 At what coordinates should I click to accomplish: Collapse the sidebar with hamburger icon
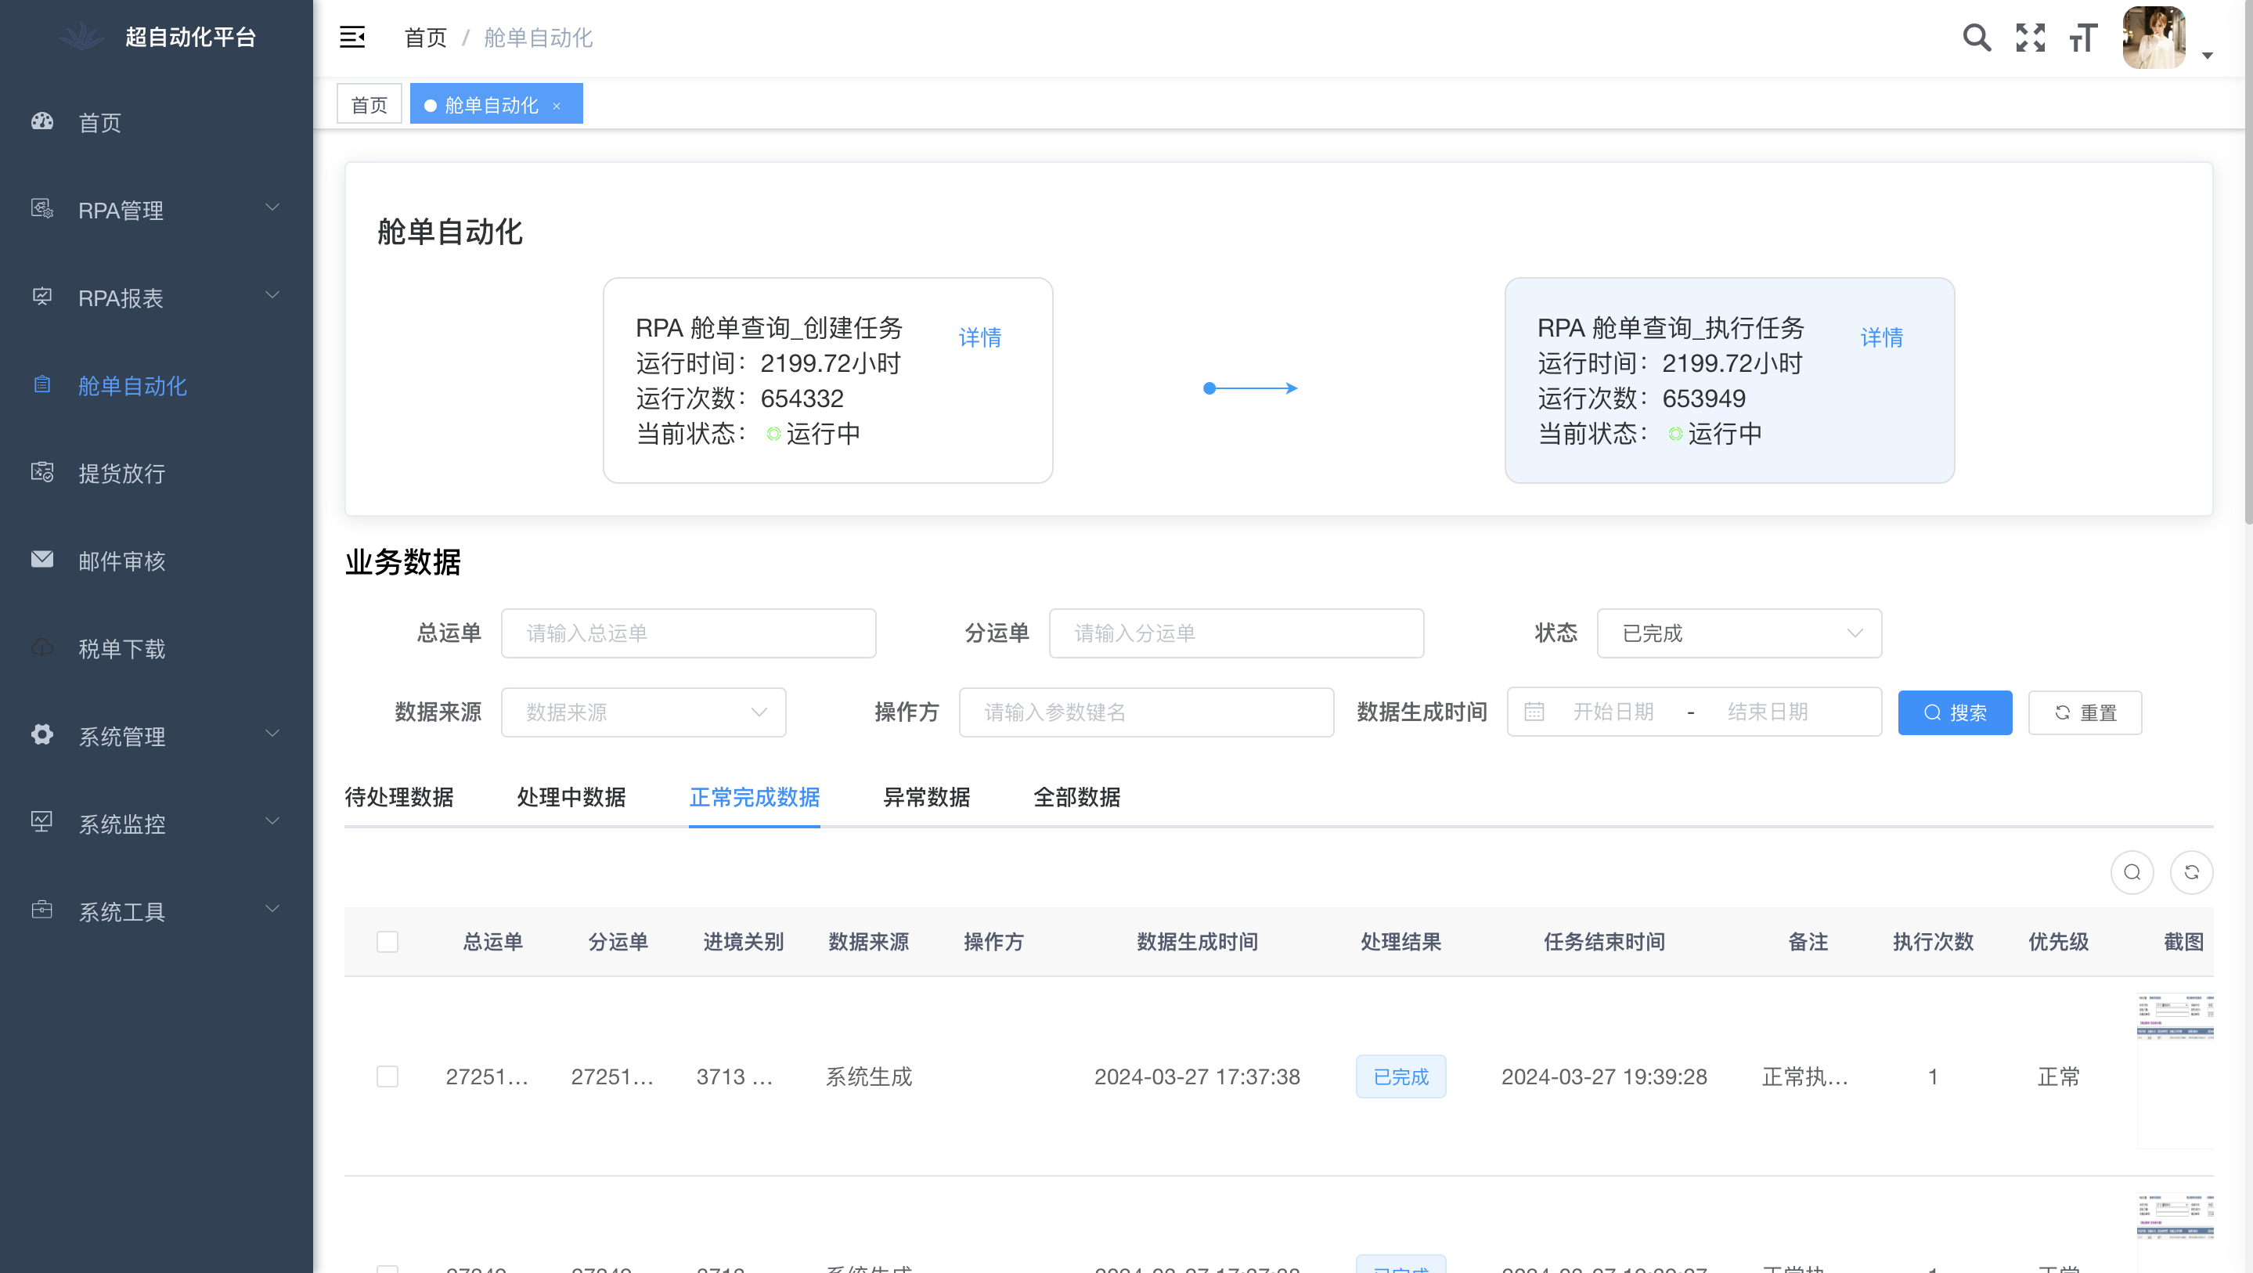(351, 37)
